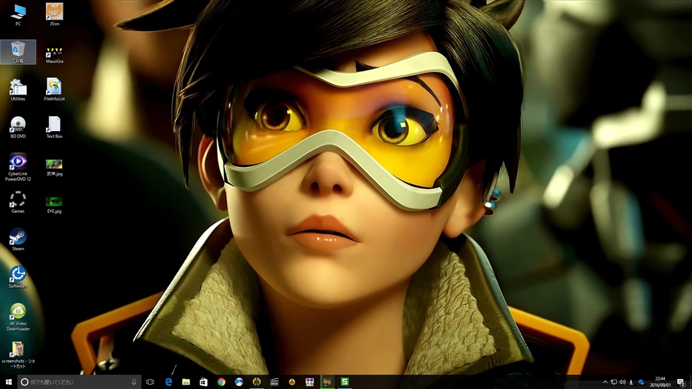Launch Microsoft Edge from the taskbar
Image resolution: width=692 pixels, height=389 pixels.
point(168,382)
